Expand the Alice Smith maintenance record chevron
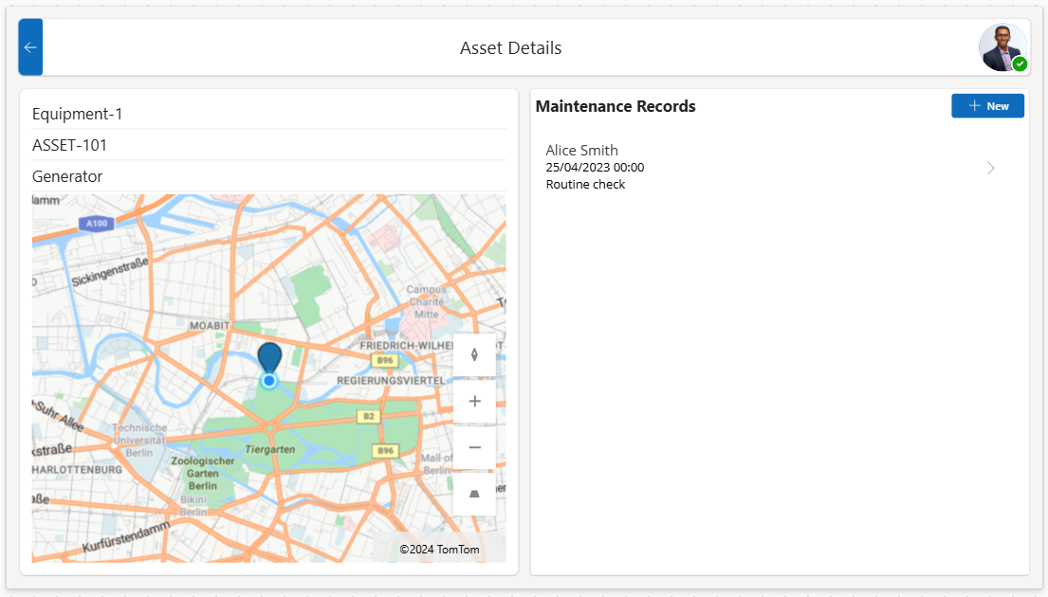 (x=990, y=167)
